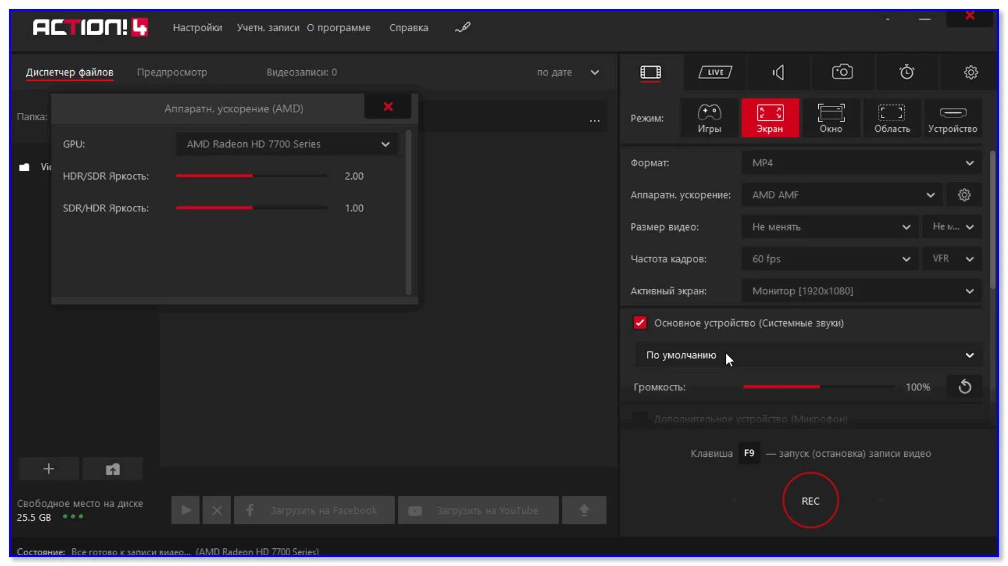1008x566 pixels.
Task: Click the 25.5 GB free disk space value
Action: tap(34, 517)
